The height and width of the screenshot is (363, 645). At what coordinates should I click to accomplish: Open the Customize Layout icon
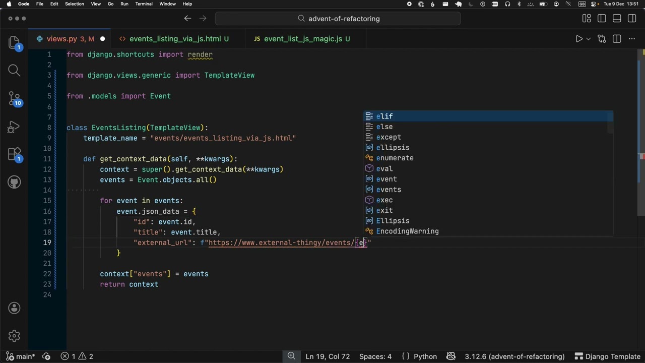click(x=587, y=19)
